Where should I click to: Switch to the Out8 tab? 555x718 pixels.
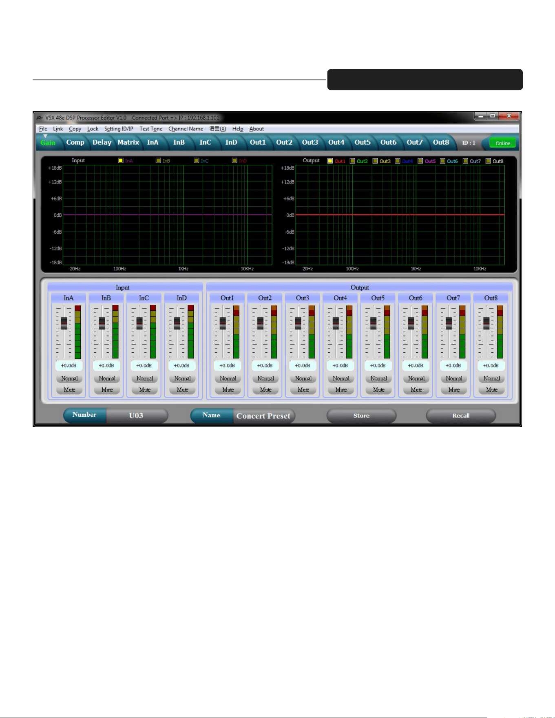pos(441,143)
